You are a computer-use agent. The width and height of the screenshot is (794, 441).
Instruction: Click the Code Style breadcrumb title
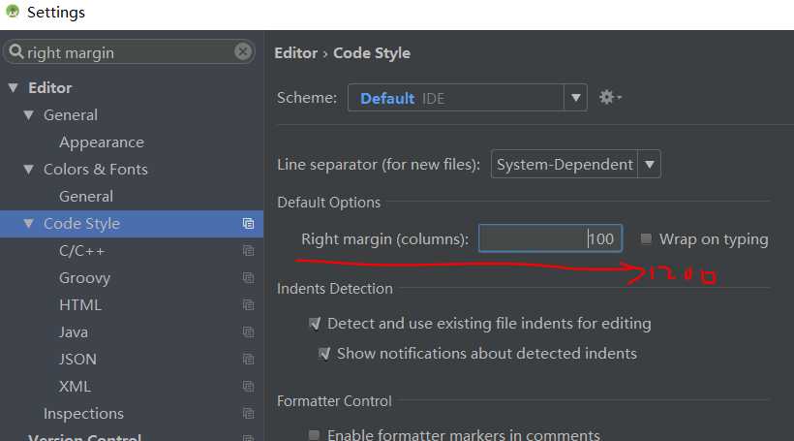(x=372, y=53)
